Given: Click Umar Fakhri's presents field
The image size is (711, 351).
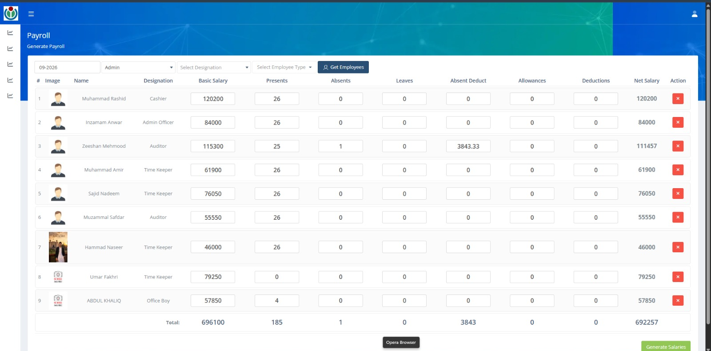Looking at the screenshot, I should point(277,277).
